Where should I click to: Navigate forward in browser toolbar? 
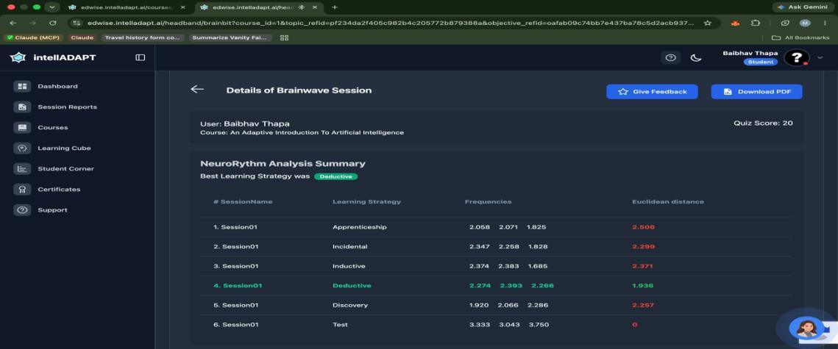[32, 23]
